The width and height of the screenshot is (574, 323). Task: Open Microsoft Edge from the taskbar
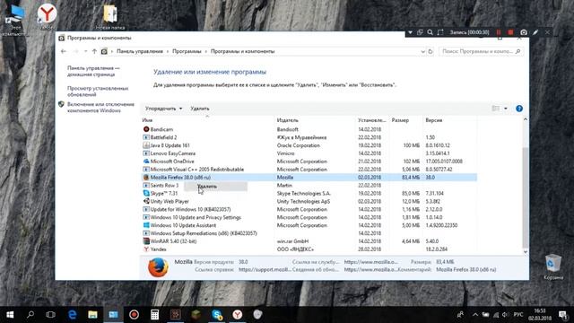click(x=73, y=315)
